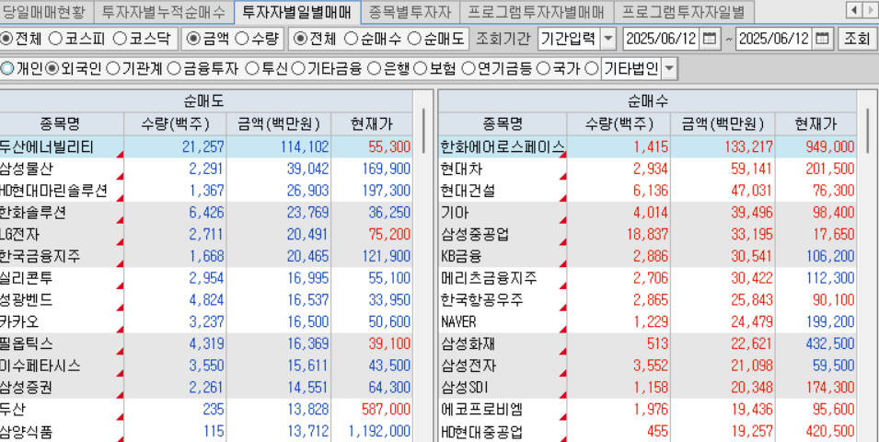Select 기아 stock row
The height and width of the screenshot is (442, 879).
coord(647,213)
